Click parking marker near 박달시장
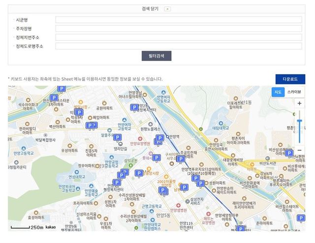The width and height of the screenshot is (315, 243). click(79, 112)
